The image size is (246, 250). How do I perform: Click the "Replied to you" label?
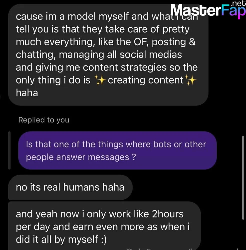44,120
